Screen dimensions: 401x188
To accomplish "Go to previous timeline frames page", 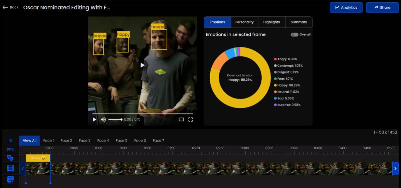I will point(23,169).
